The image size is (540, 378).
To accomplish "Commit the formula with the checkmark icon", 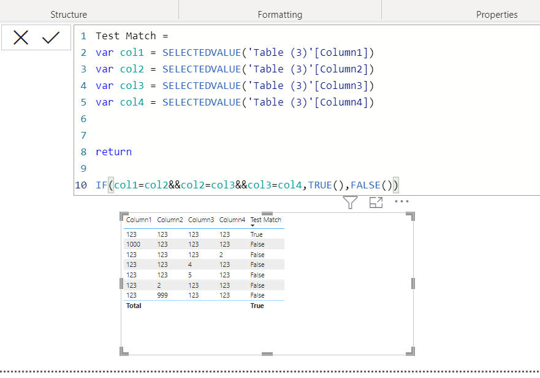I will click(x=51, y=37).
